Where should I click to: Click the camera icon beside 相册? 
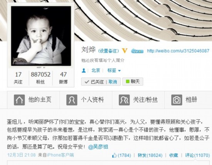click(x=177, y=100)
